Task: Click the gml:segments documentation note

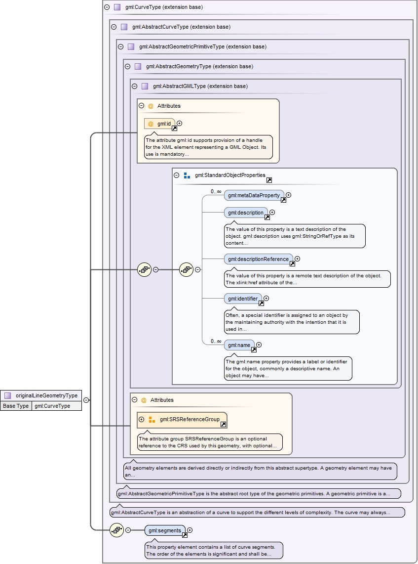Action: point(214,550)
